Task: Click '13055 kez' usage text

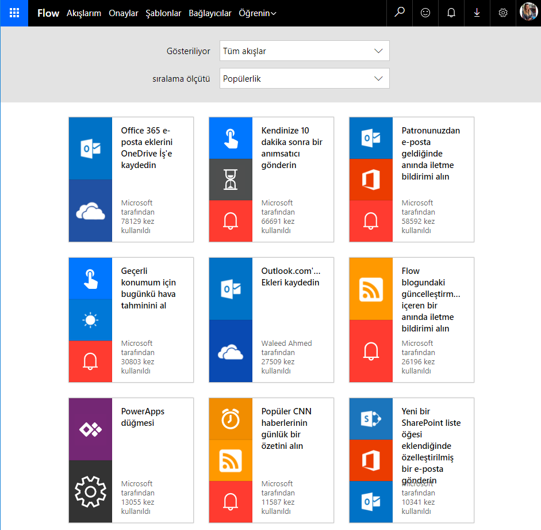Action: (x=137, y=502)
